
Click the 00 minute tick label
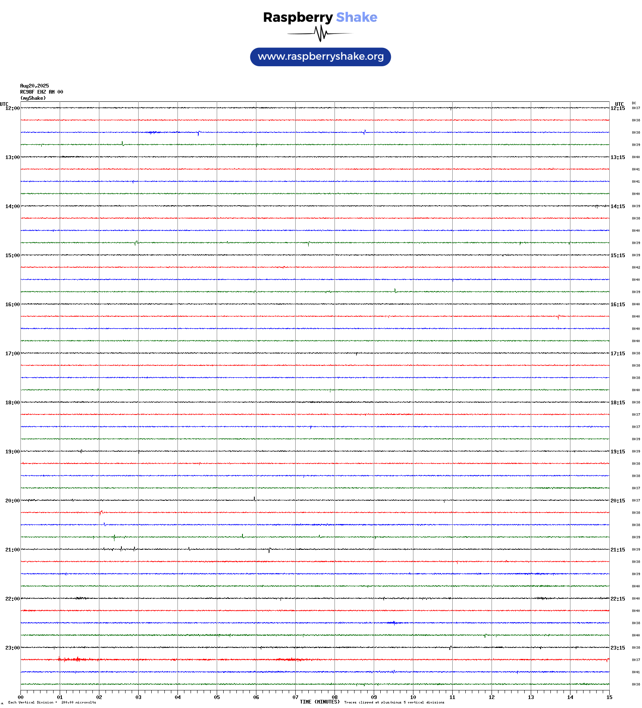pos(20,697)
